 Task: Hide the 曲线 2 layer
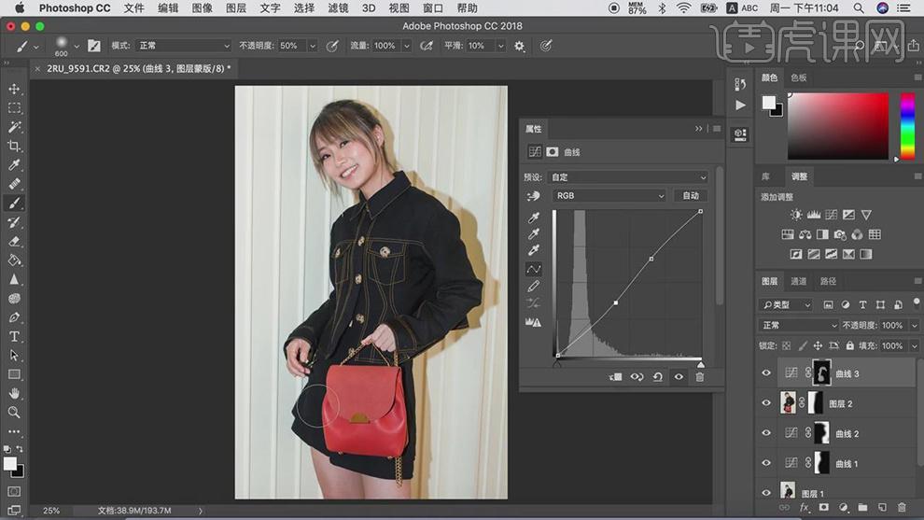[x=766, y=433]
